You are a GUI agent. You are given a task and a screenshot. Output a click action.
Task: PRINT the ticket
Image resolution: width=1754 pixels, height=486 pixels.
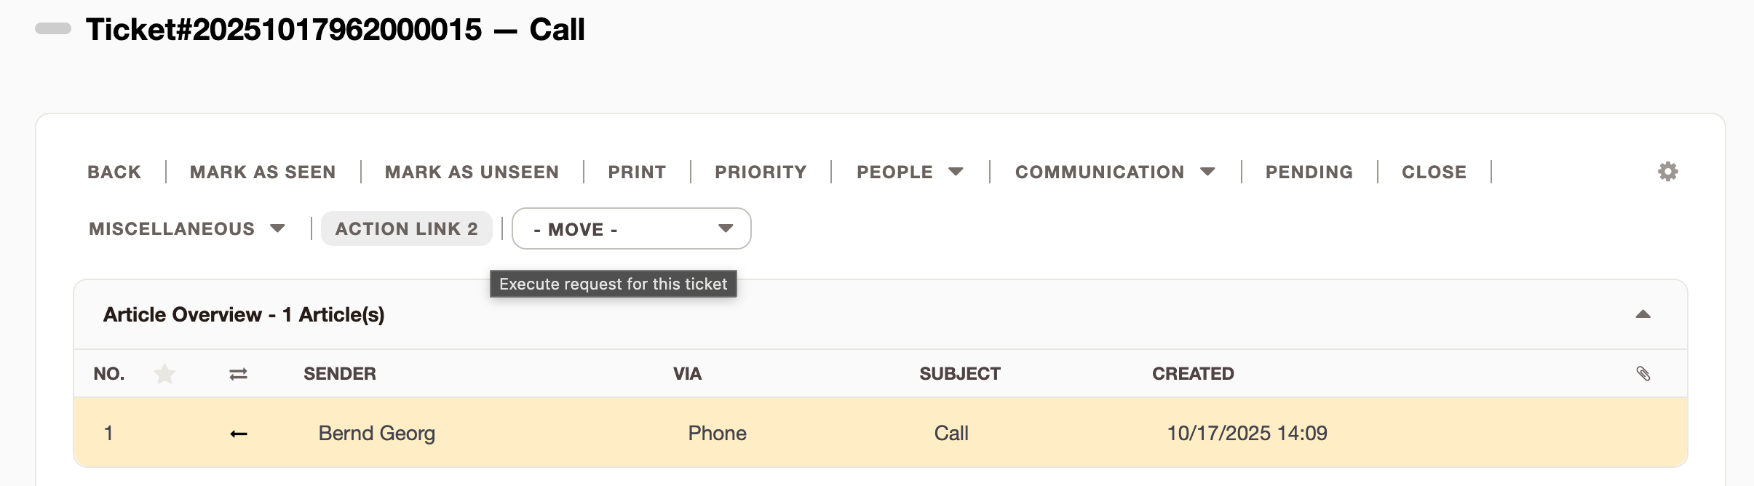click(635, 171)
